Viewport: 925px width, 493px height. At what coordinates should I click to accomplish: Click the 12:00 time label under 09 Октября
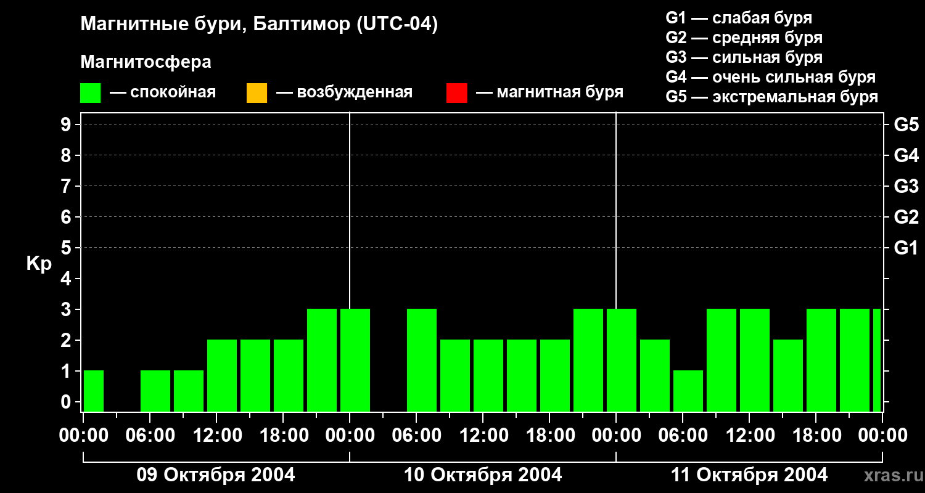pyautogui.click(x=216, y=436)
